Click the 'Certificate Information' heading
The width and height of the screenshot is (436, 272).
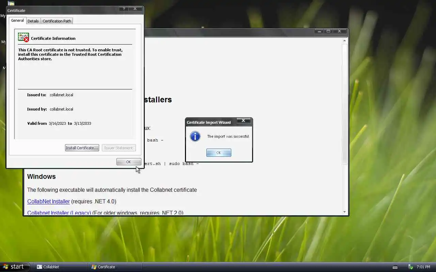53,38
